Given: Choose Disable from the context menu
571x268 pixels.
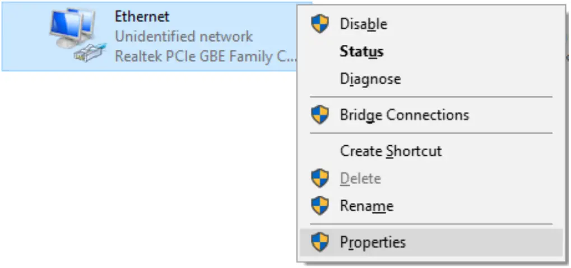Looking at the screenshot, I should 363,24.
